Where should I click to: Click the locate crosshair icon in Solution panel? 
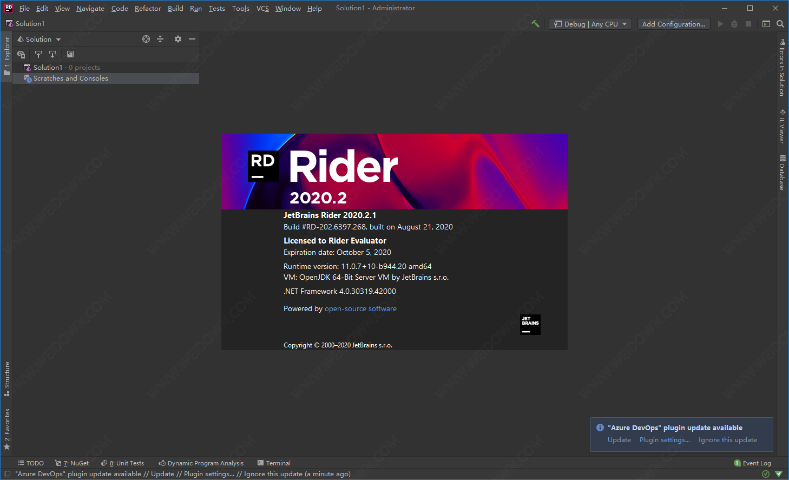pyautogui.click(x=146, y=39)
